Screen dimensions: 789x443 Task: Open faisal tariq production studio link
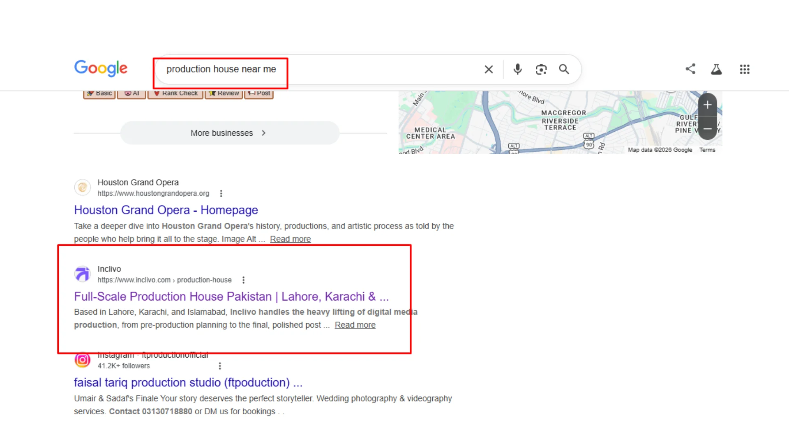tap(188, 383)
